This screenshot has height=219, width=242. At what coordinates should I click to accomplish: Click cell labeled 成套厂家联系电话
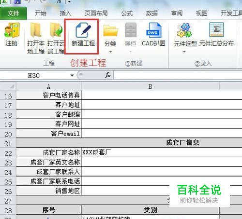pos(48,181)
